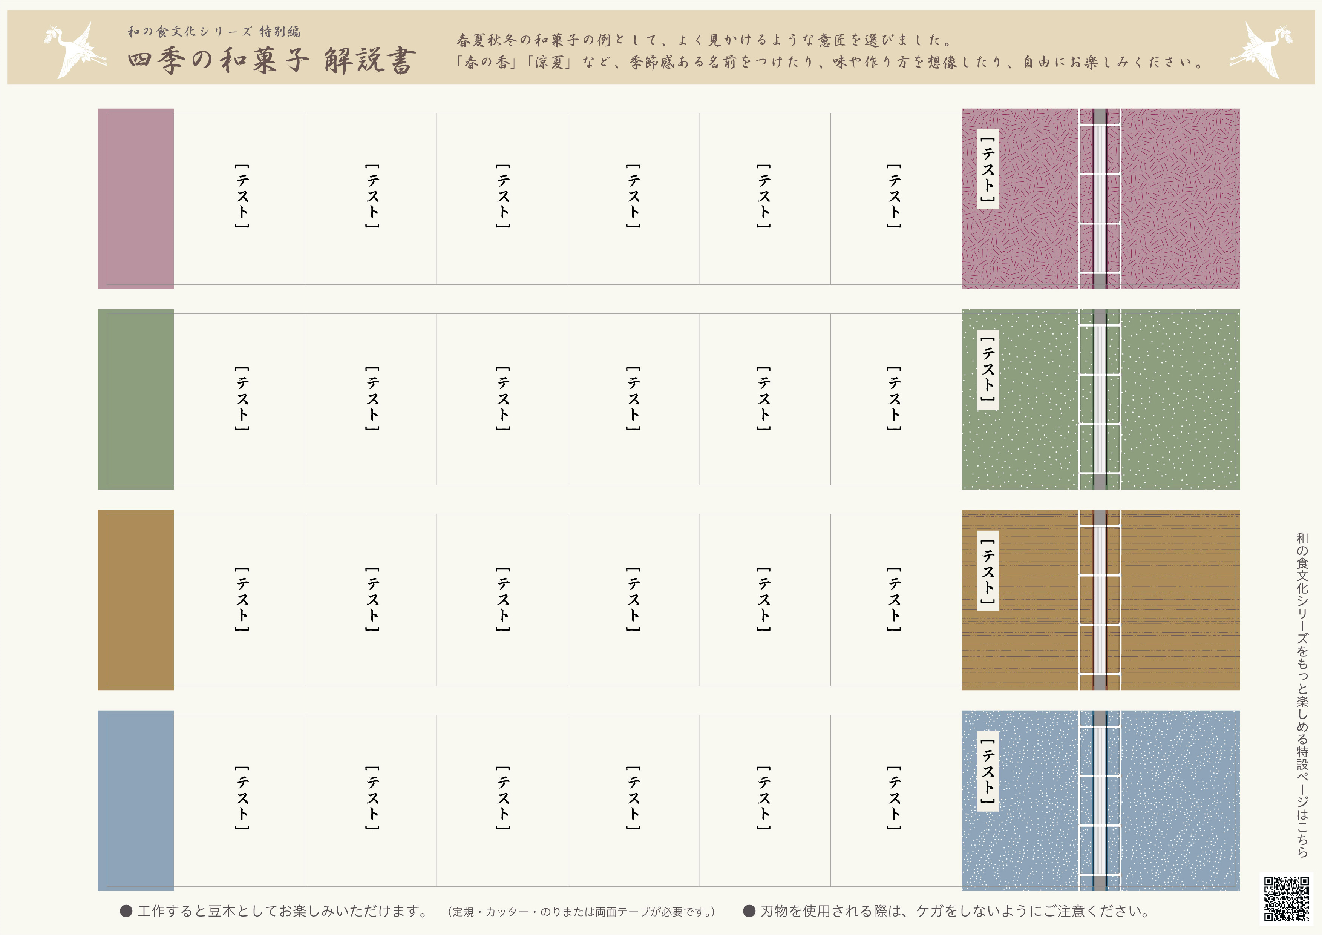
Task: Click the テスト title label on the blue cover
Action: [988, 771]
